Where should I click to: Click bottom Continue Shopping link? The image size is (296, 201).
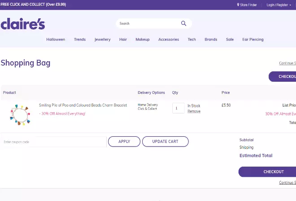point(287,182)
